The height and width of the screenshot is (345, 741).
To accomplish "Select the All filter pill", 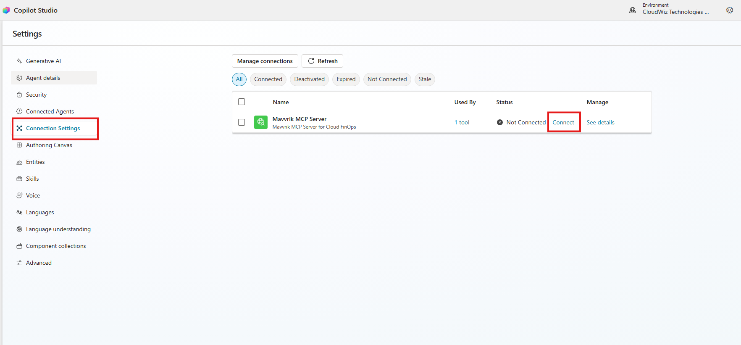I will click(x=239, y=79).
